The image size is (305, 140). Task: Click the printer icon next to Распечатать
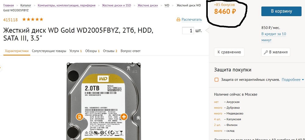coord(178,20)
